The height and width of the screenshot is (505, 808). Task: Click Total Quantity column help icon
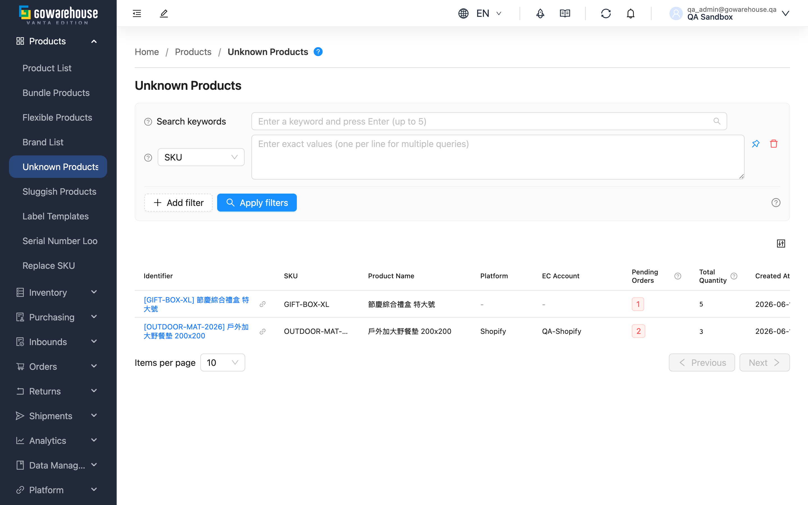pos(734,276)
